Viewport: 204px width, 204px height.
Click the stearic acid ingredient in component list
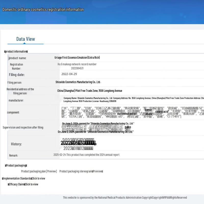[x=162, y=112]
